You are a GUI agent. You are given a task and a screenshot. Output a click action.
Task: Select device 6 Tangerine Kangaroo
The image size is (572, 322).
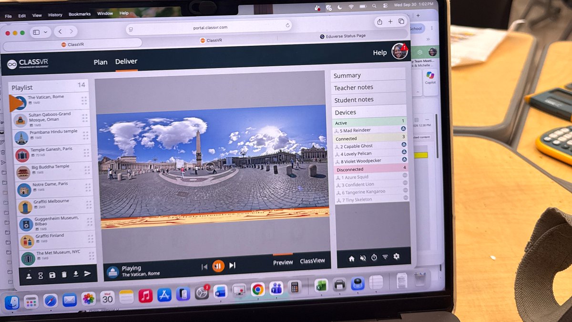(x=372, y=192)
